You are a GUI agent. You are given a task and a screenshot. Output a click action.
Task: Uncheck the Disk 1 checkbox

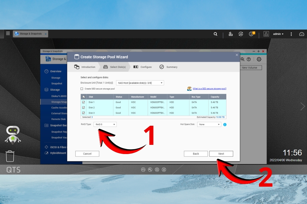(x=83, y=102)
